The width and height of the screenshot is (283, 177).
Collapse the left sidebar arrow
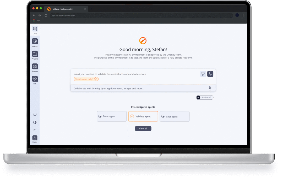pyautogui.click(x=35, y=130)
